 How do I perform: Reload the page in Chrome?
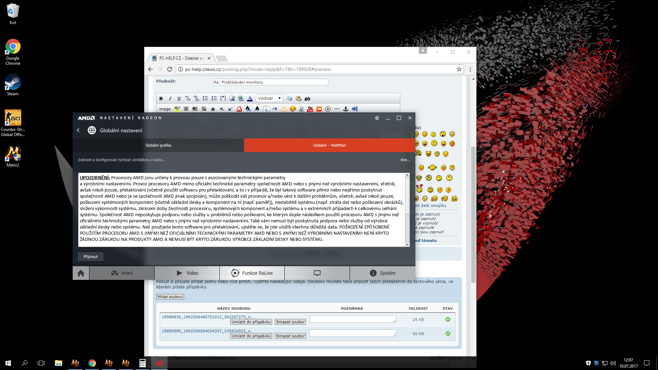point(169,69)
